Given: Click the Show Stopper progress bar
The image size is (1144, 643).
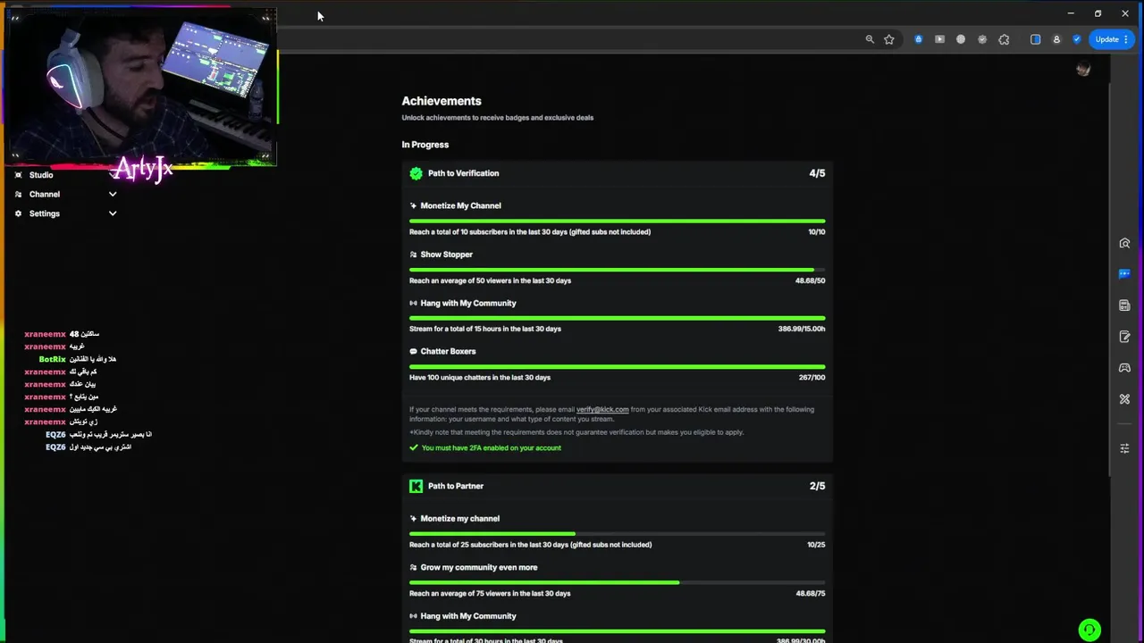Looking at the screenshot, I should [618, 270].
